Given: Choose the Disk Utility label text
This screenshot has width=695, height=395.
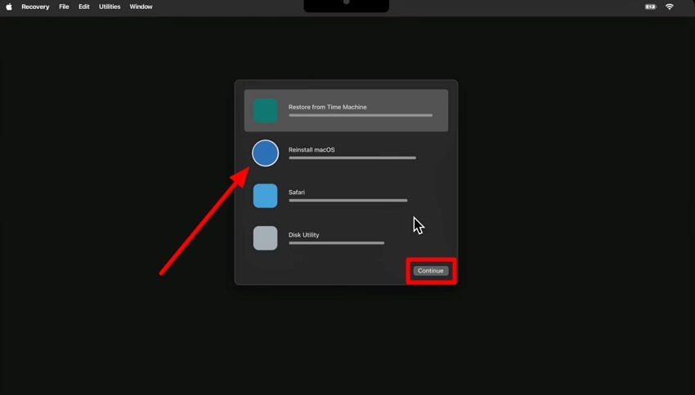Looking at the screenshot, I should click(x=303, y=235).
